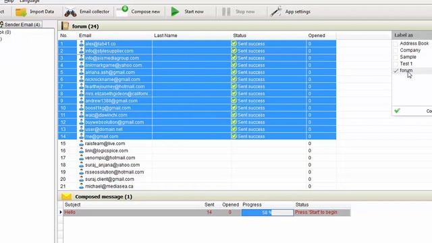Open the Language menu
432x243 pixels.
[x=30, y=1]
